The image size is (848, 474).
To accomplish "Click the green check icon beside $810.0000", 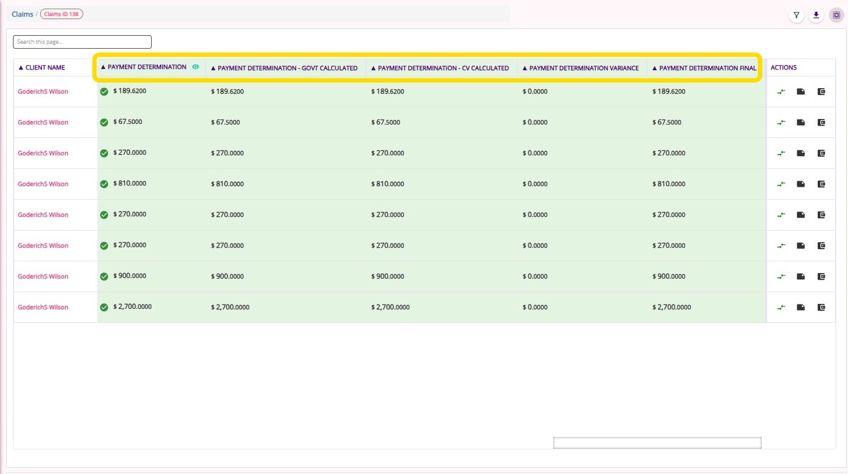I will 104,184.
